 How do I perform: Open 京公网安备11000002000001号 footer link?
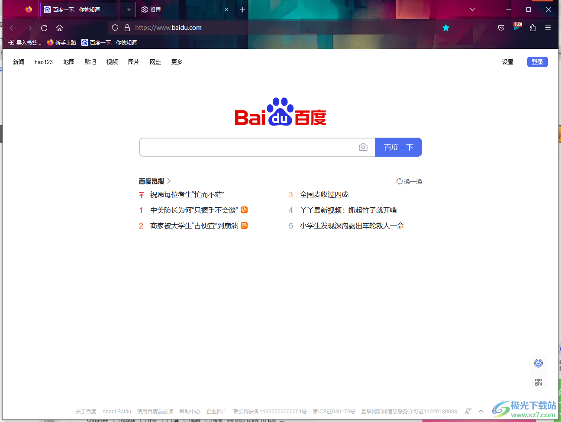(x=270, y=412)
